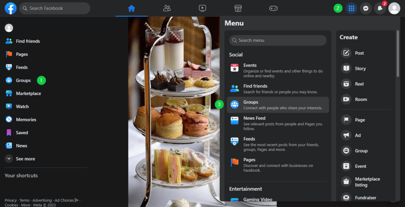Create a new Post from Create panel
Image resolution: width=405 pixels, height=207 pixels.
[x=359, y=53]
